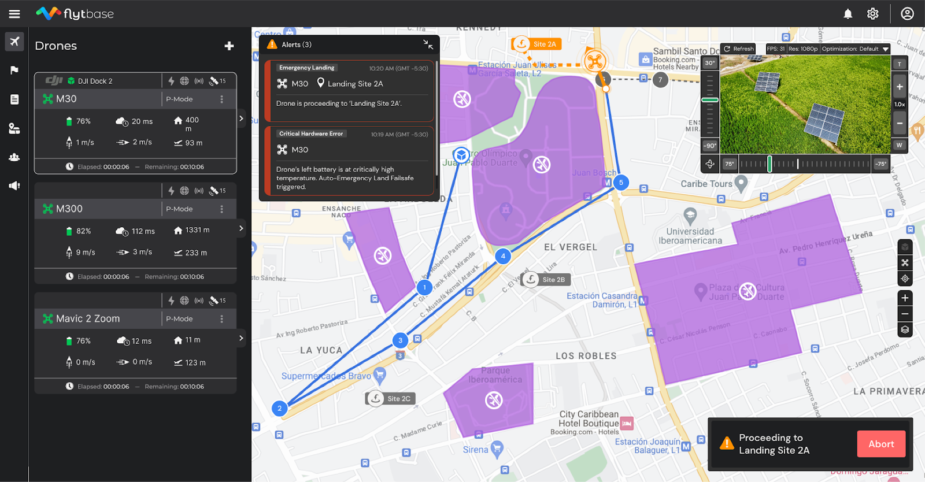Open the flag missions sidebar tab
Screen dimensions: 925x482
click(14, 71)
